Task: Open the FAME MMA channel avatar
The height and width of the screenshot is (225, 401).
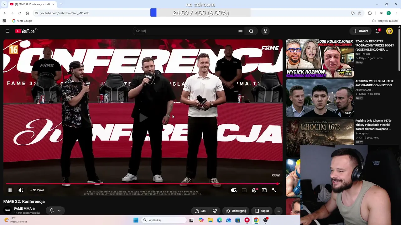Action: point(8,210)
